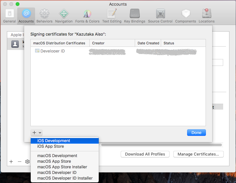
Task: Sort by macOS Distribution Certificates column
Action: [60, 43]
